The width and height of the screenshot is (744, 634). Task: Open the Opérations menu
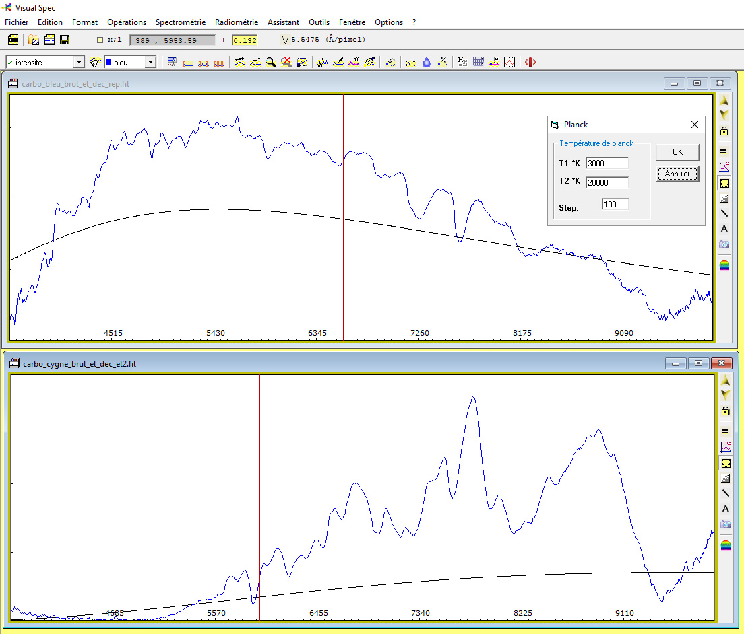[x=127, y=22]
